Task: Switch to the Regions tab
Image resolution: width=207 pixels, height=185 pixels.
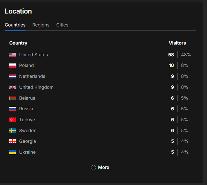Action: pos(41,25)
